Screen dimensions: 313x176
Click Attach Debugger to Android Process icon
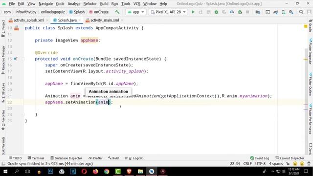pos(240,12)
